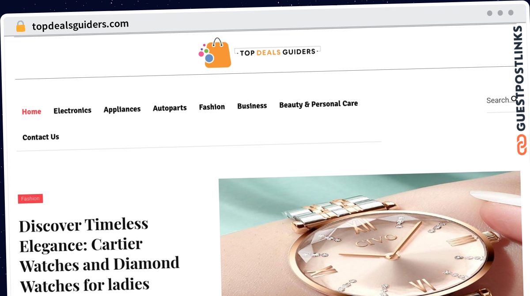Screen dimensions: 530x296
Task: Click the red Fashion category tag
Action: tap(30, 199)
